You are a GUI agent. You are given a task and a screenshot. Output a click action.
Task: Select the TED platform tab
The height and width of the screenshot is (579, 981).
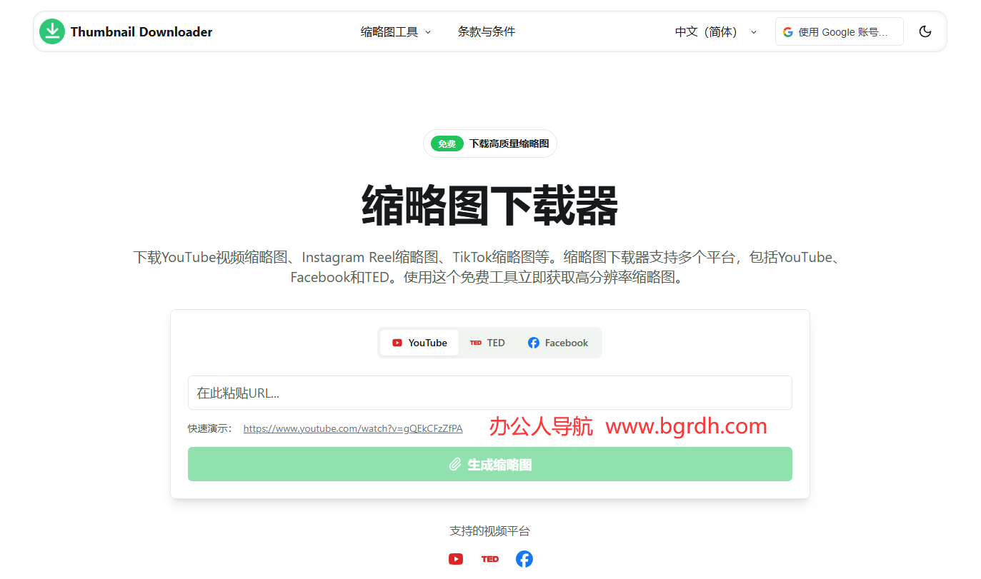(x=487, y=342)
